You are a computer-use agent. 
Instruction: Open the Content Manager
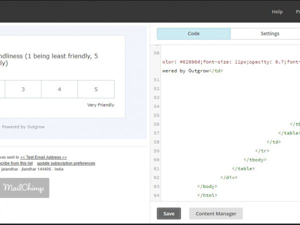(x=215, y=213)
